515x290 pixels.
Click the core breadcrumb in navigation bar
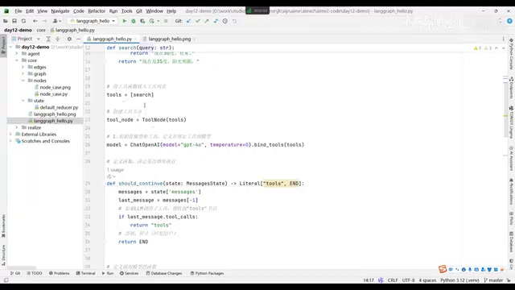(41, 30)
